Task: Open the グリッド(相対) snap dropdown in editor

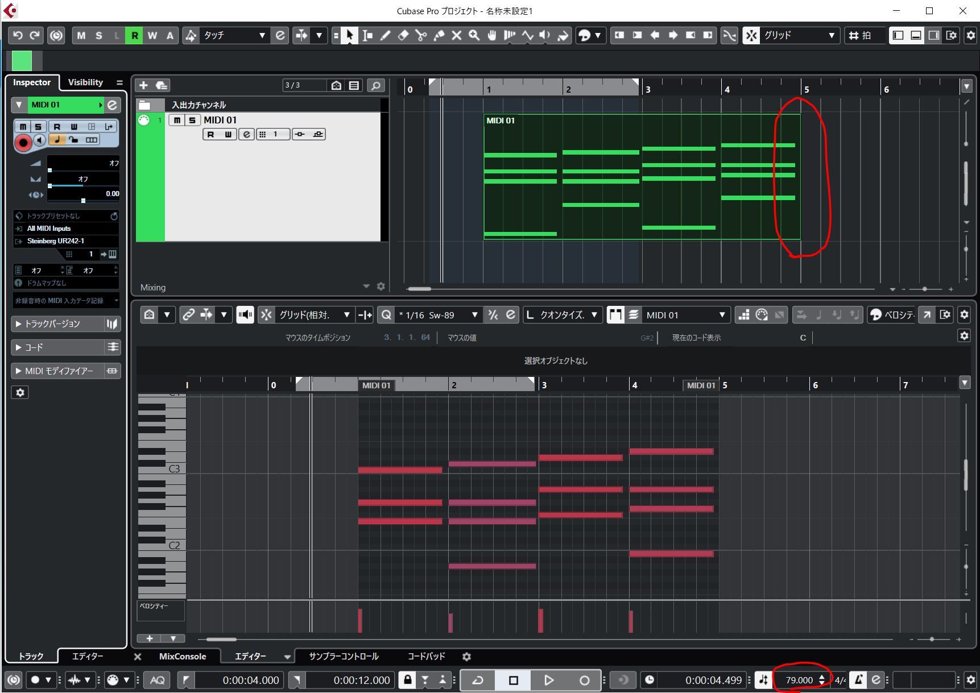Action: pyautogui.click(x=315, y=314)
